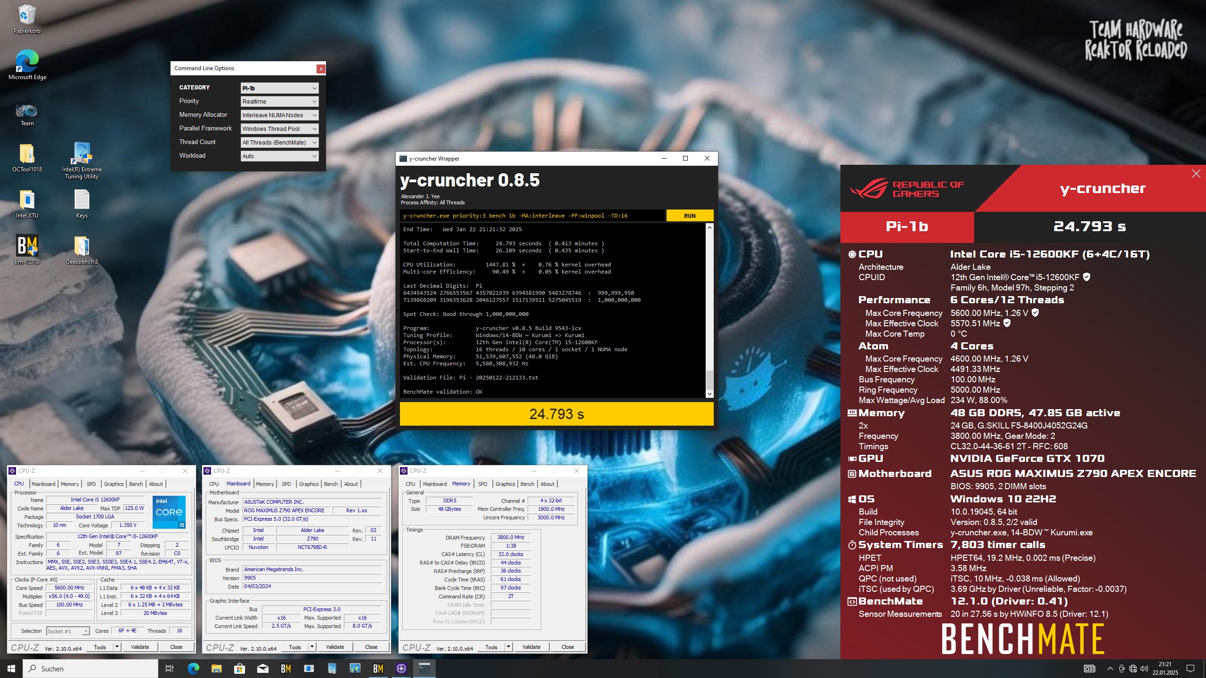Click the y-cruncher output scrollbar down arrow

coord(709,394)
